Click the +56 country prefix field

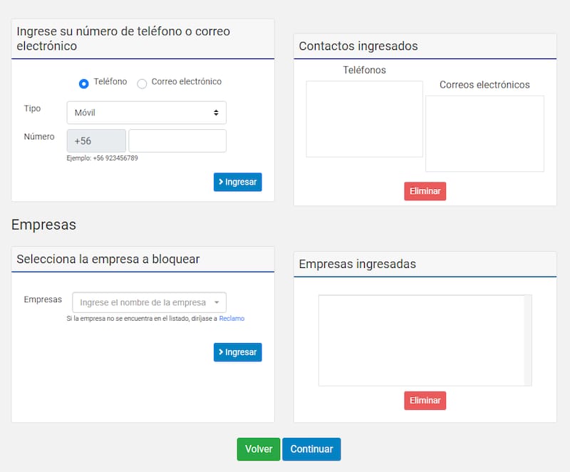click(x=96, y=140)
